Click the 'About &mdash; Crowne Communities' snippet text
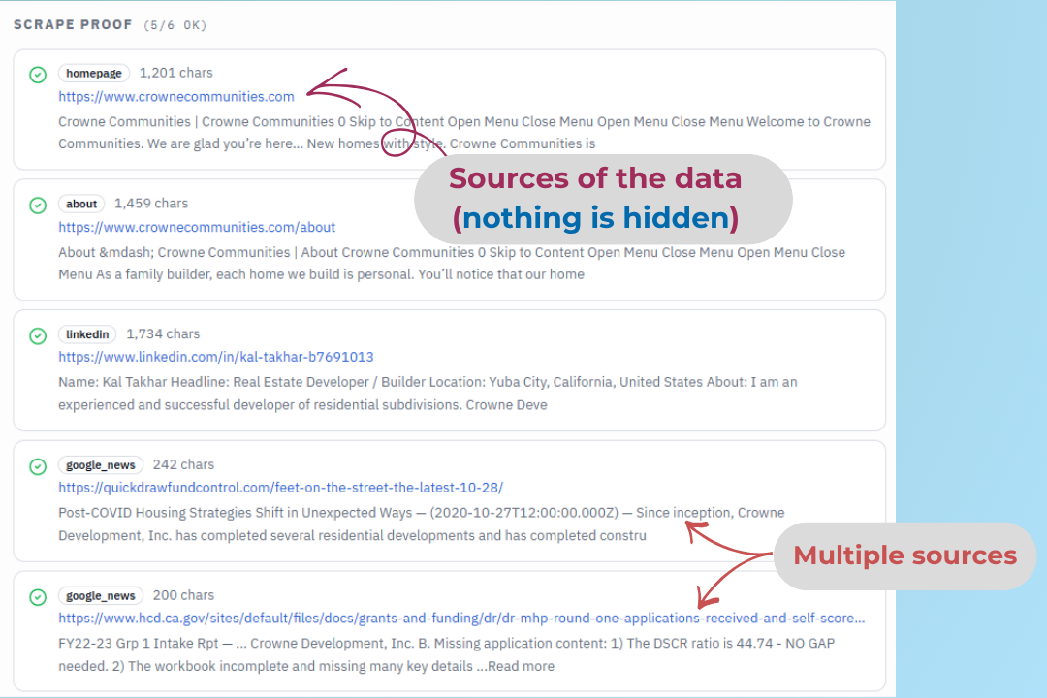The height and width of the screenshot is (698, 1047). coord(452,263)
